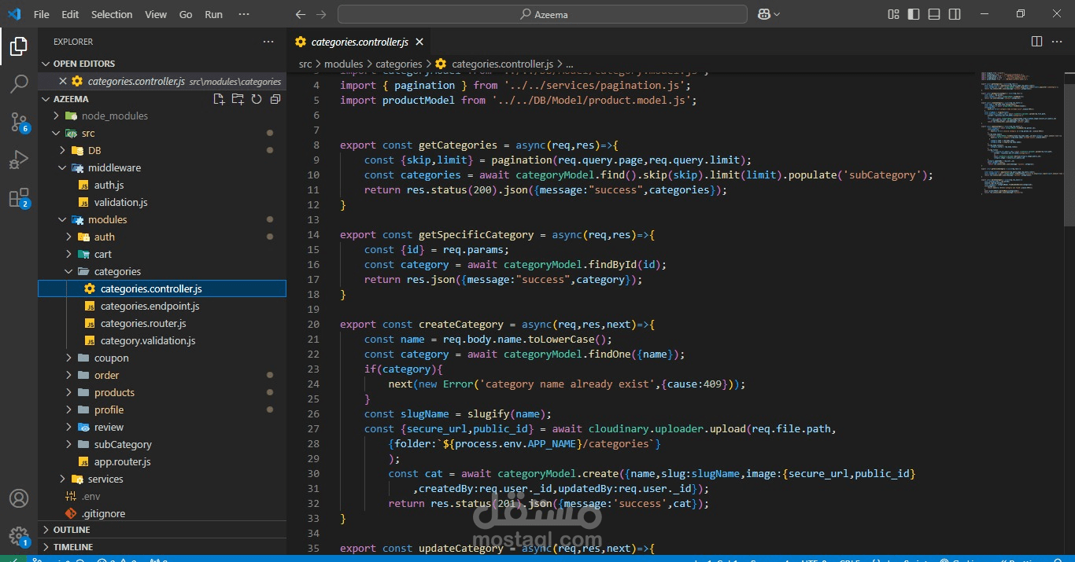The height and width of the screenshot is (562, 1075).
Task: Open the Search view in activity bar
Action: point(19,84)
